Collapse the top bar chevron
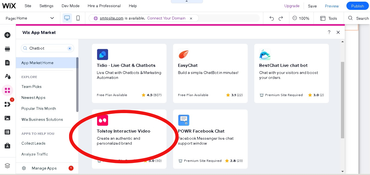Viewport: 370px width, 175px height. (x=187, y=1)
